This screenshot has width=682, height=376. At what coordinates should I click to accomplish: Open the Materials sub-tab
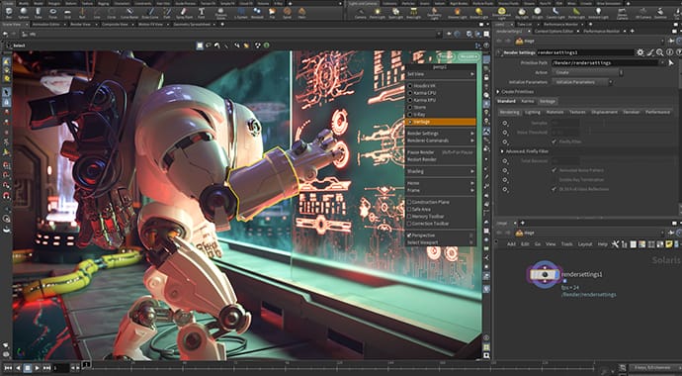554,112
